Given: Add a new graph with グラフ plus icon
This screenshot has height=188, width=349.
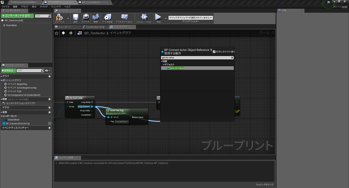Looking at the screenshot, I should pos(50,76).
